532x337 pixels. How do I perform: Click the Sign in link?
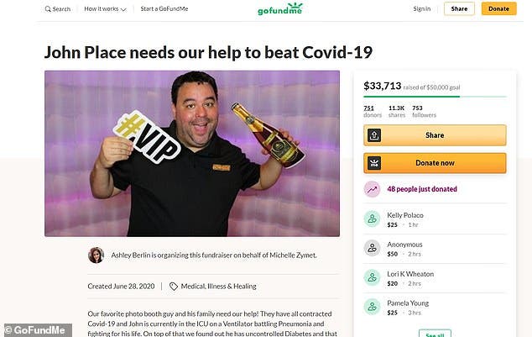coord(422,9)
